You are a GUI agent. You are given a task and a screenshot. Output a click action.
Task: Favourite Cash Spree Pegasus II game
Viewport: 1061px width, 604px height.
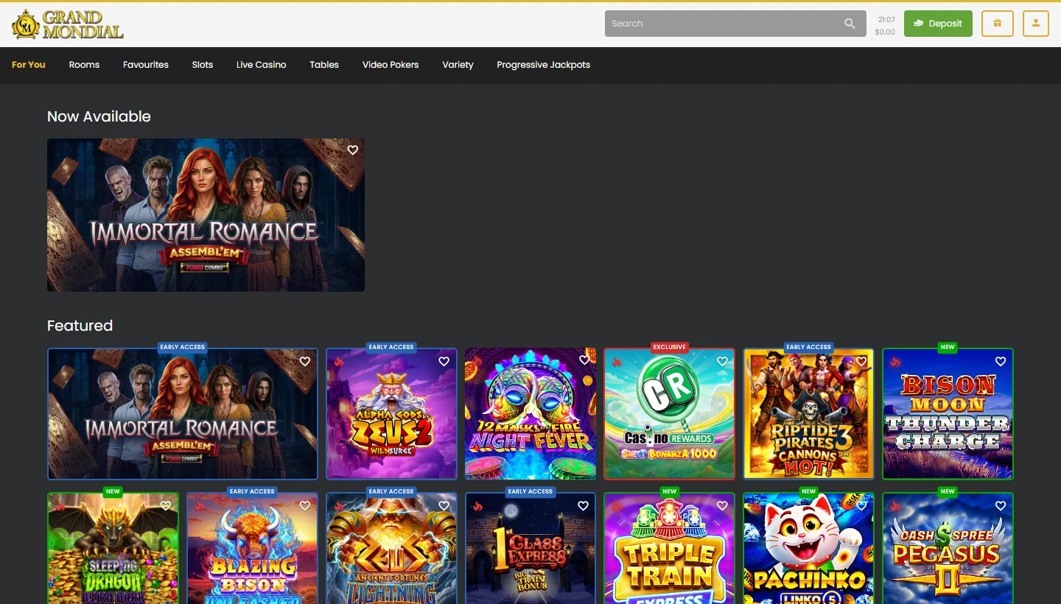click(1001, 506)
